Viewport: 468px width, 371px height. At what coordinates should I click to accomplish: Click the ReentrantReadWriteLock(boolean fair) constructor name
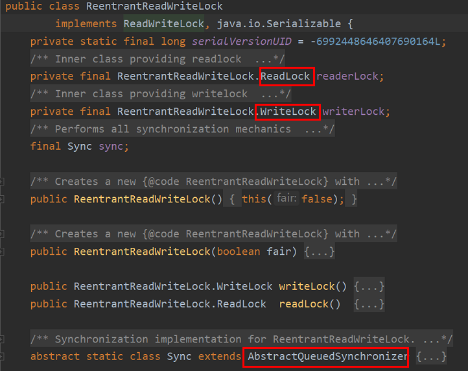[x=142, y=252]
